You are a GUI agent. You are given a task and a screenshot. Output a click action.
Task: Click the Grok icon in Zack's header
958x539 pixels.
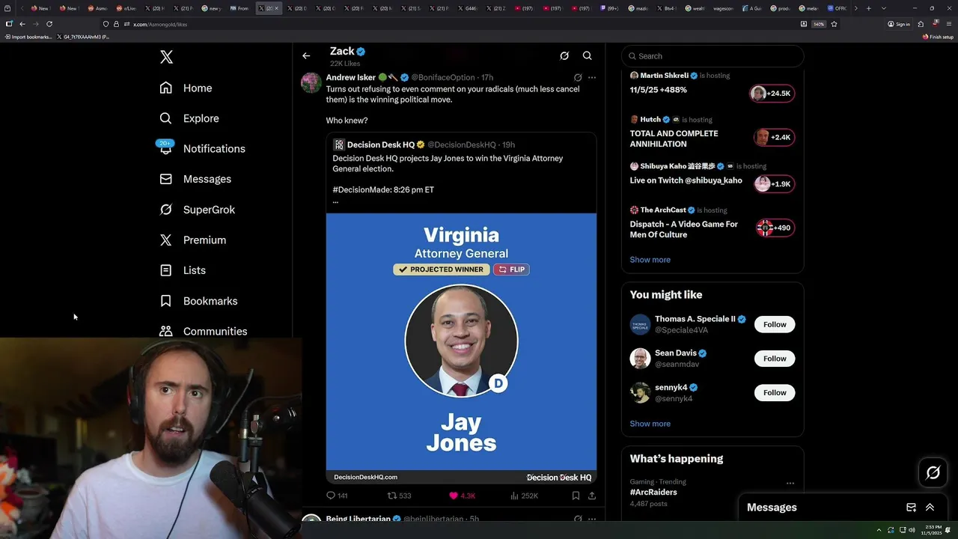564,55
